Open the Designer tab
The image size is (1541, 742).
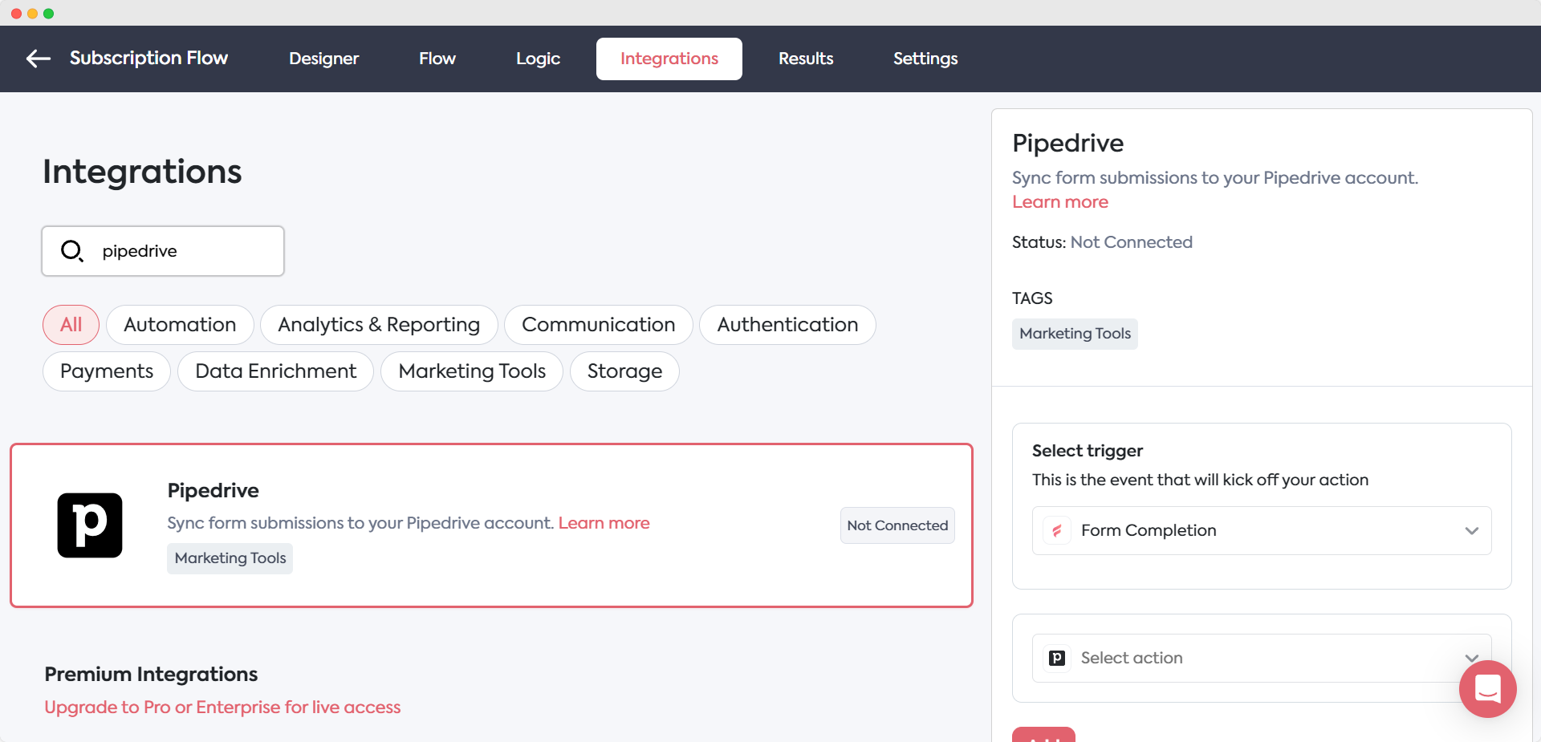323,59
